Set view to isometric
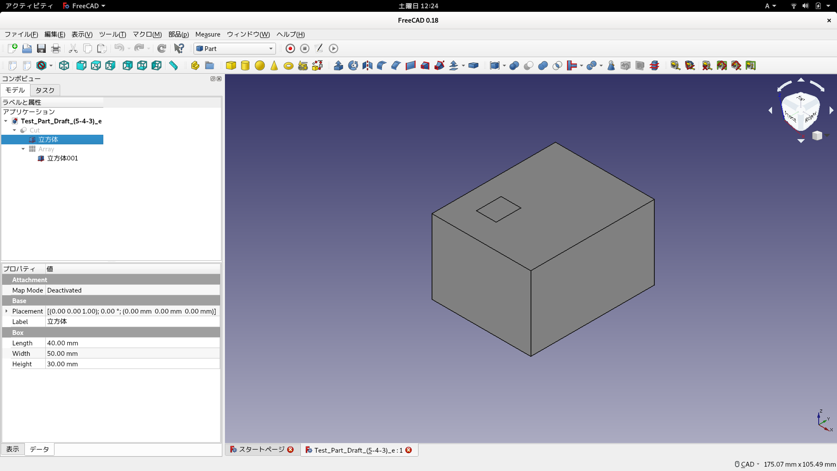The height and width of the screenshot is (471, 837). click(x=64, y=65)
